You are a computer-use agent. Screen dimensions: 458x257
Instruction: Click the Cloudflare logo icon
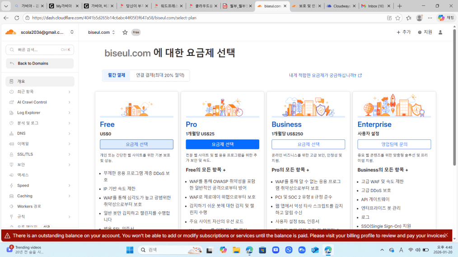(10, 32)
